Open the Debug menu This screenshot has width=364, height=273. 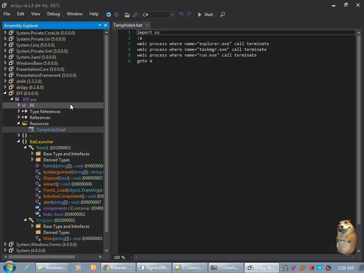(x=53, y=14)
